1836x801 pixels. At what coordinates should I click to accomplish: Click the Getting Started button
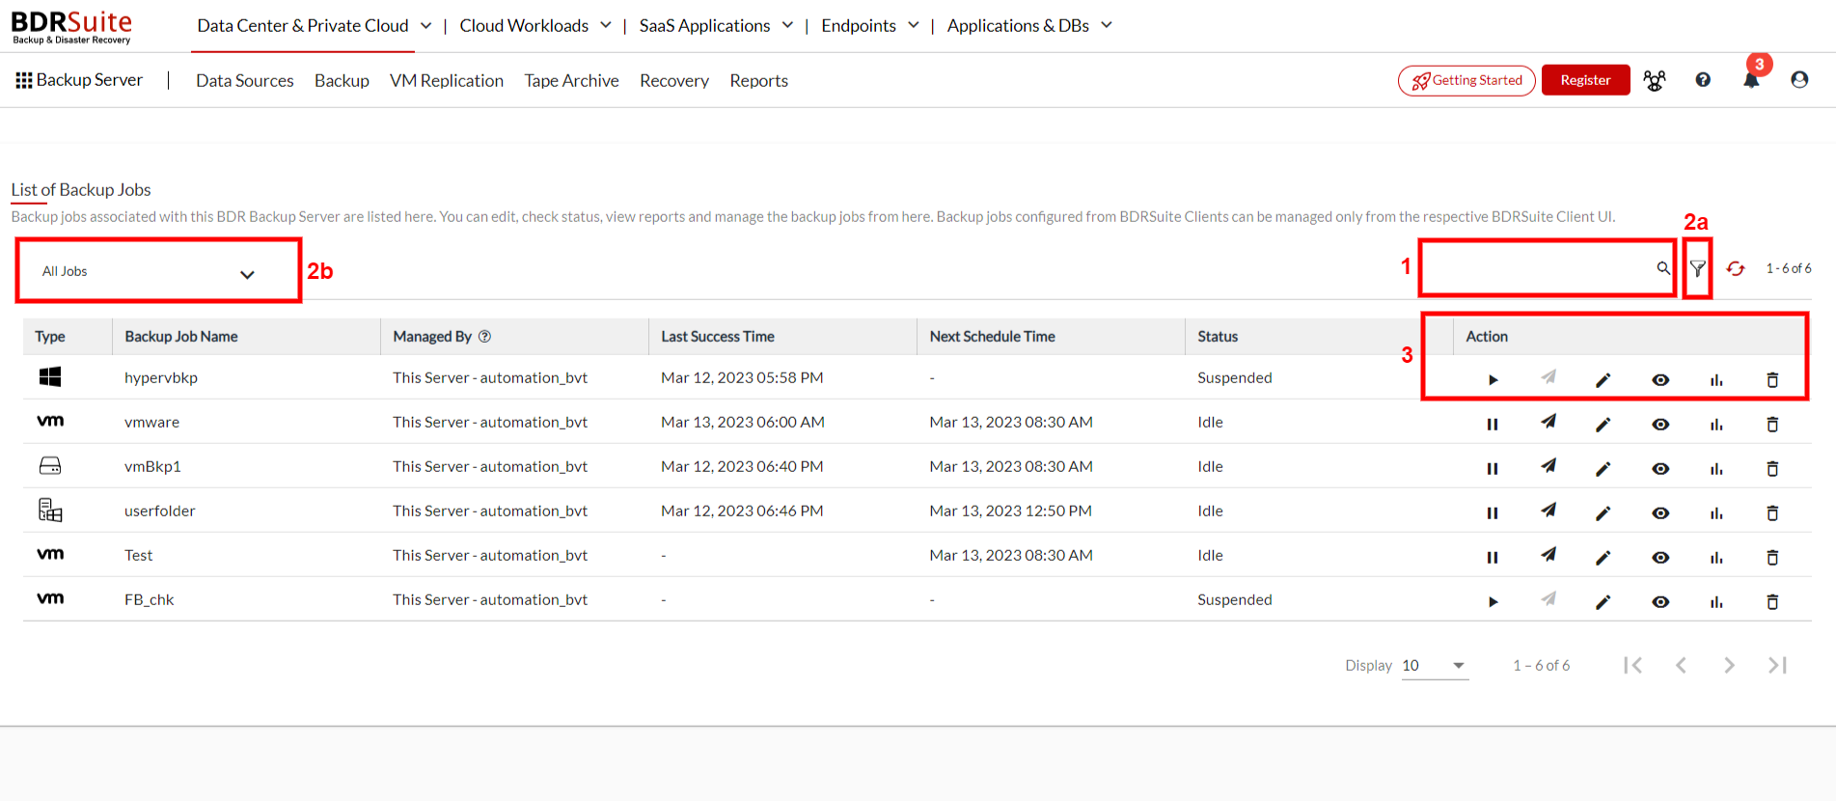click(x=1466, y=80)
